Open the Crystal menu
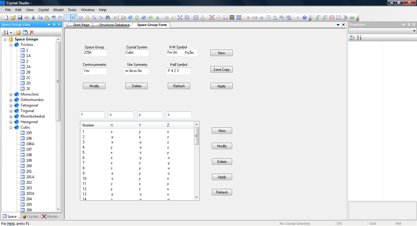 pyautogui.click(x=44, y=10)
